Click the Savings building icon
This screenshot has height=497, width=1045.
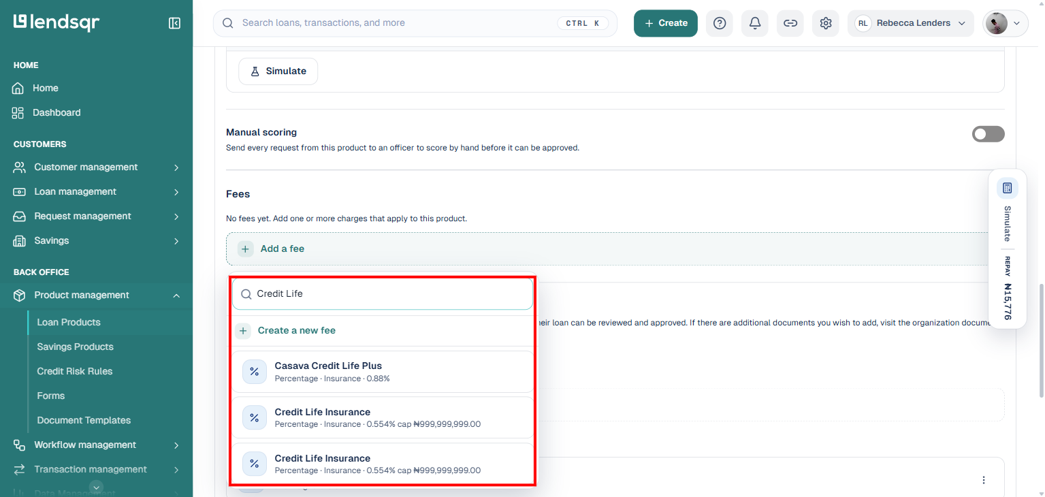tap(19, 241)
